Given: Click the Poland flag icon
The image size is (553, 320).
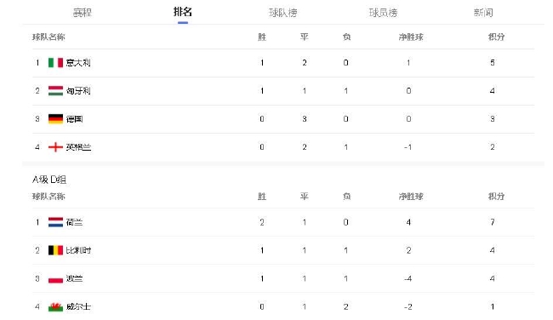Looking at the screenshot, I should click(x=55, y=278).
